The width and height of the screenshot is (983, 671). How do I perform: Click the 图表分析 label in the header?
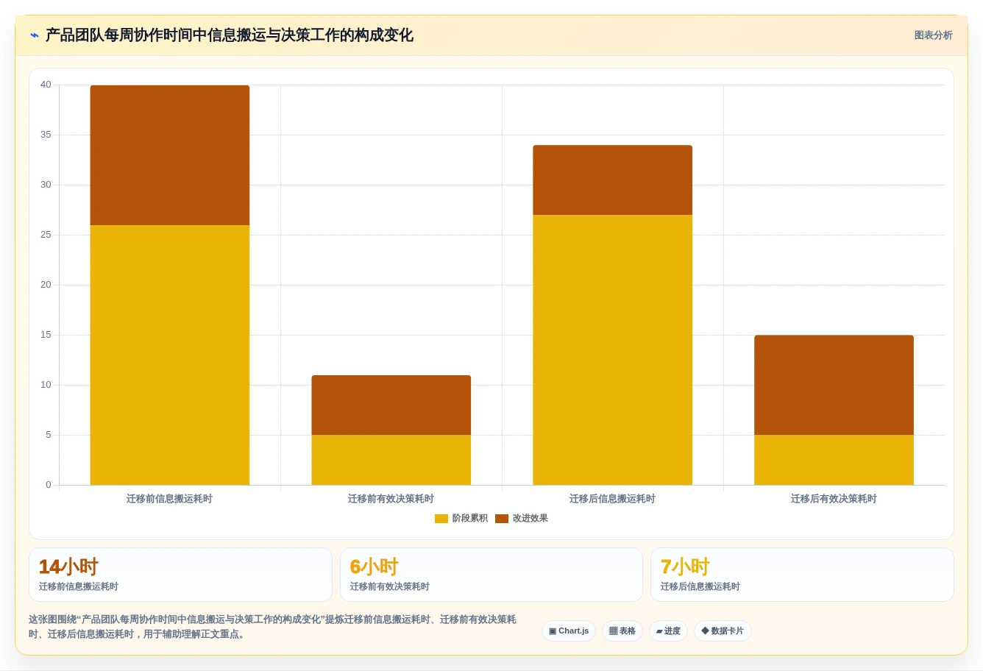click(x=933, y=35)
